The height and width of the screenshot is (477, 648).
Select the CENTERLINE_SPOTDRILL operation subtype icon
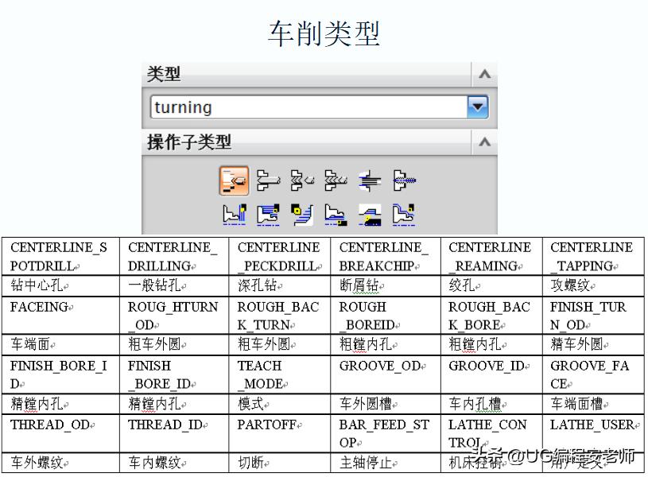point(235,180)
